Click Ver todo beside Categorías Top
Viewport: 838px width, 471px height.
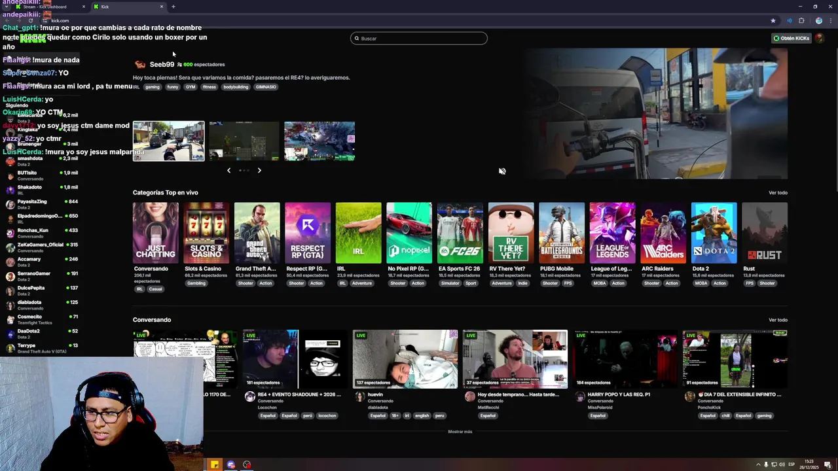778,192
